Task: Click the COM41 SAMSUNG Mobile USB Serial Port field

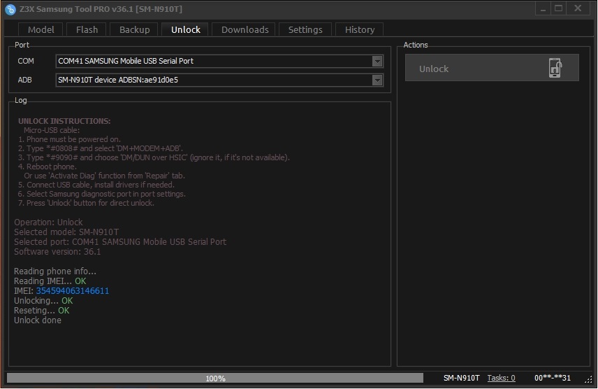Action: (219, 61)
